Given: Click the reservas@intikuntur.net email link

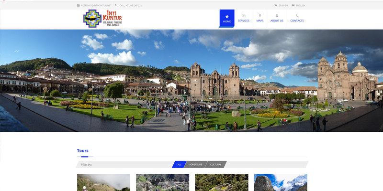Looking at the screenshot, I should pyautogui.click(x=96, y=5).
